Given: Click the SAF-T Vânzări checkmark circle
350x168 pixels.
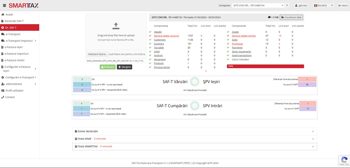Looking at the screenshot, I should tap(194, 82).
